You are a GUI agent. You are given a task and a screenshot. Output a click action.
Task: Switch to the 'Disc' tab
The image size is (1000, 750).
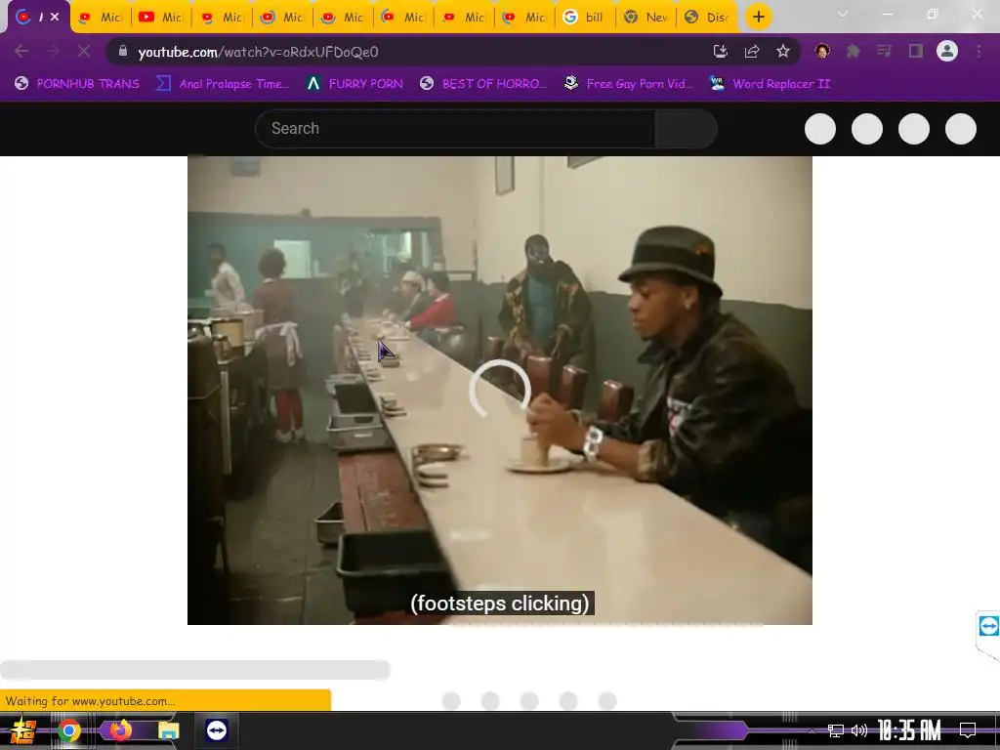707,17
